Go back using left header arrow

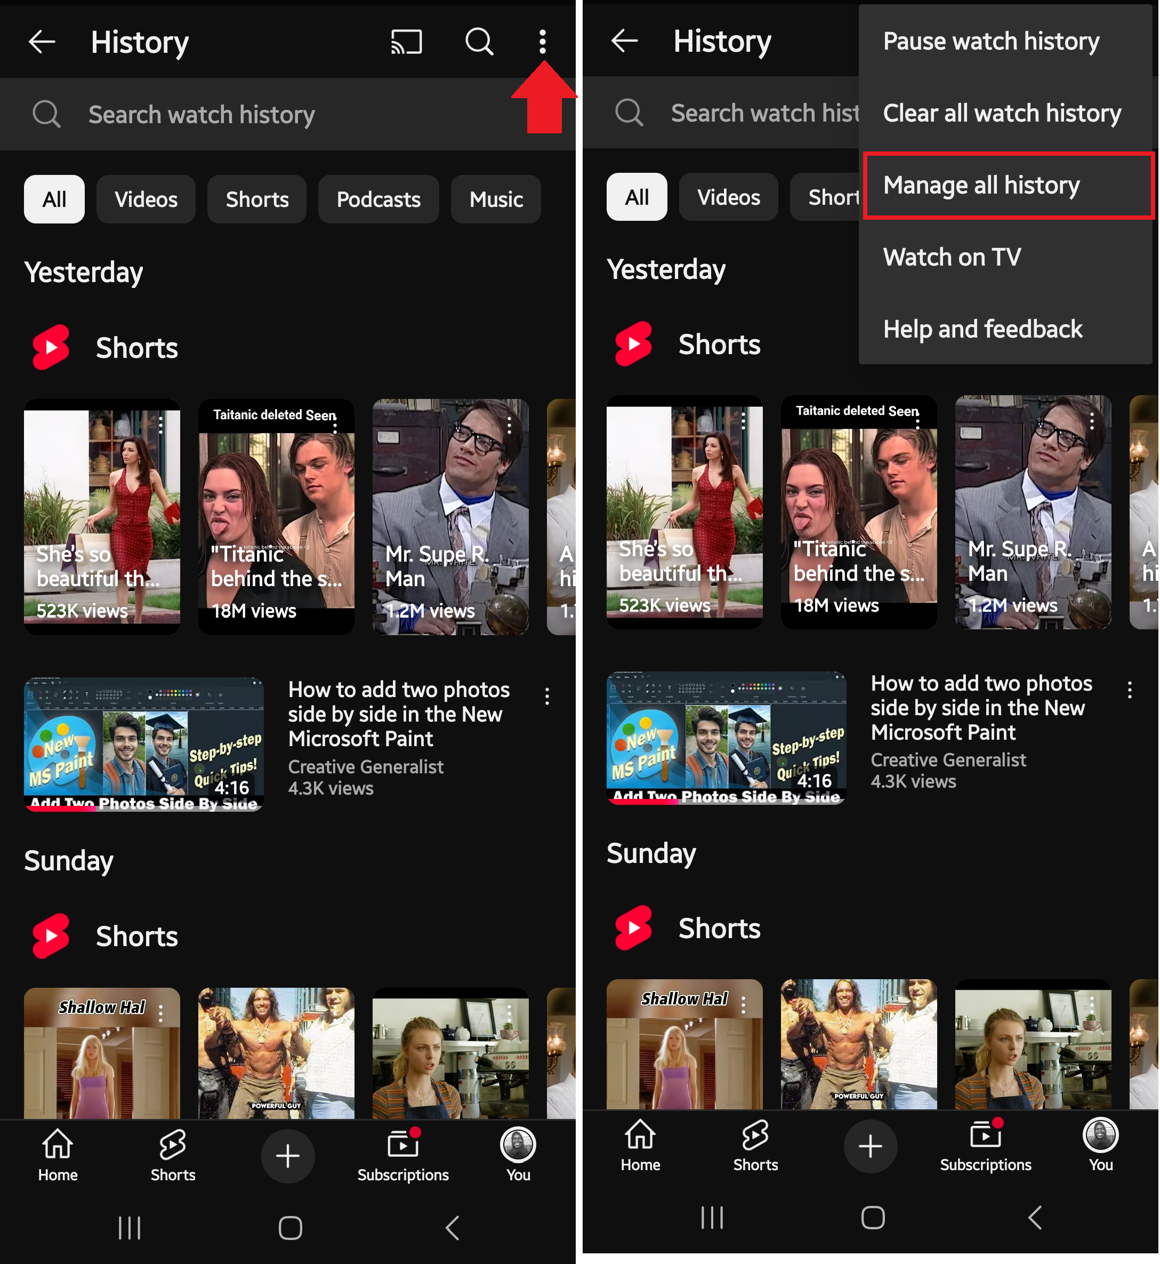[x=42, y=42]
